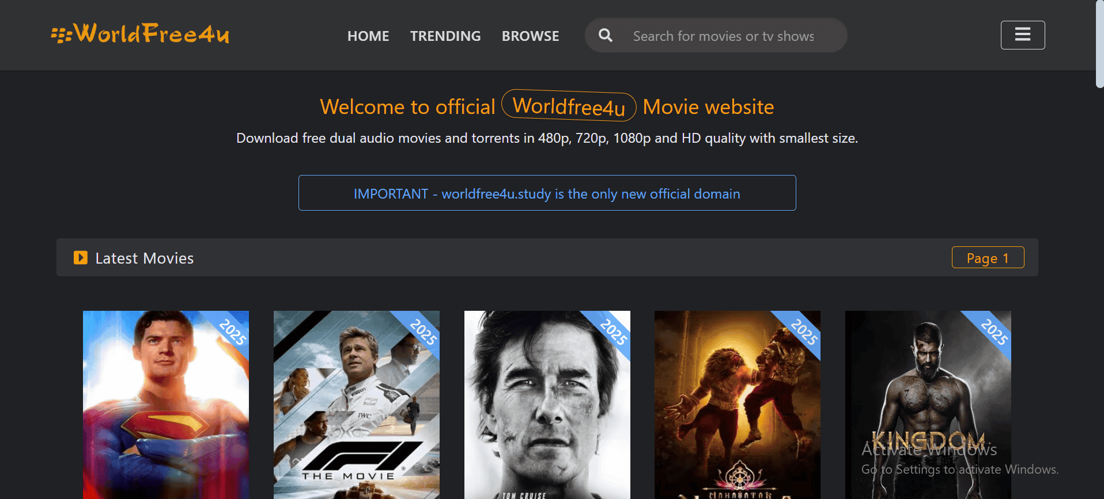
Task: Select BROWSE in the navigation bar
Action: coord(530,36)
